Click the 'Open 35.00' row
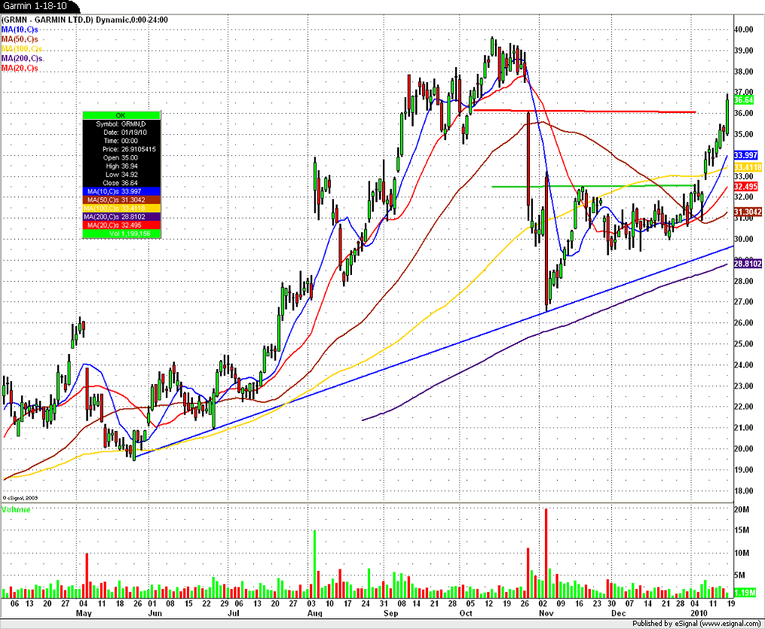Viewport: 765px width, 629px height. coord(121,157)
